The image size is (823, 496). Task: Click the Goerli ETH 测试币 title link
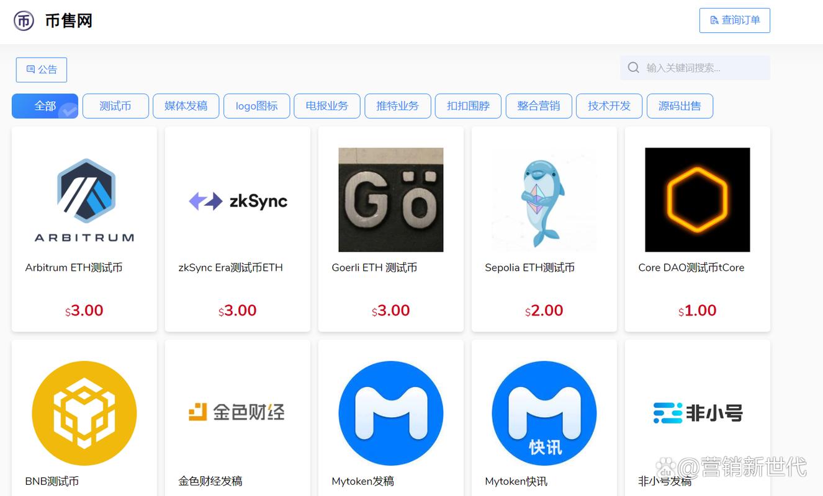coord(374,268)
